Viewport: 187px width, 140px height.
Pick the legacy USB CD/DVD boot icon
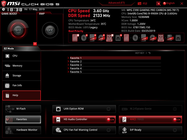point(152,38)
